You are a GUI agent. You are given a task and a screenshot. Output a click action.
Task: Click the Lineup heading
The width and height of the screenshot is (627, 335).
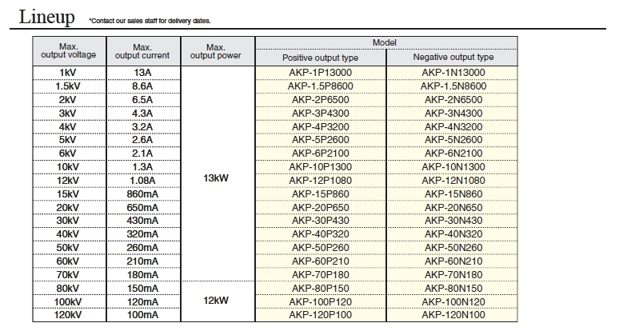coord(46,17)
